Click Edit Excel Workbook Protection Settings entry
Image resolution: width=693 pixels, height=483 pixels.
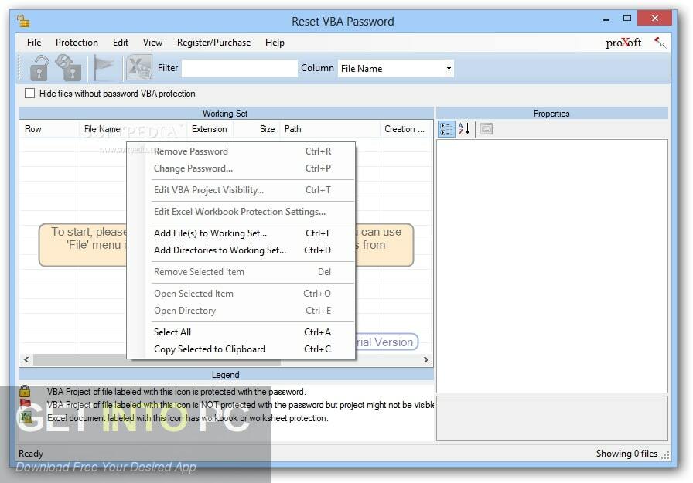coord(241,212)
